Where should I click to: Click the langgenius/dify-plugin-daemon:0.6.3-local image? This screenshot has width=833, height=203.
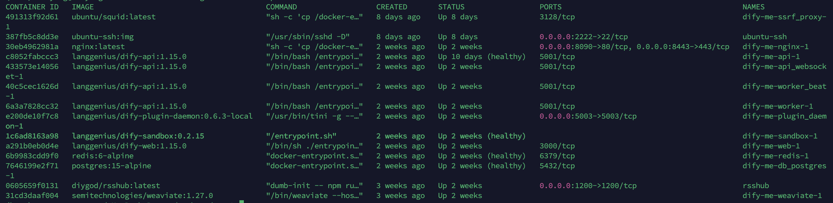pos(162,116)
